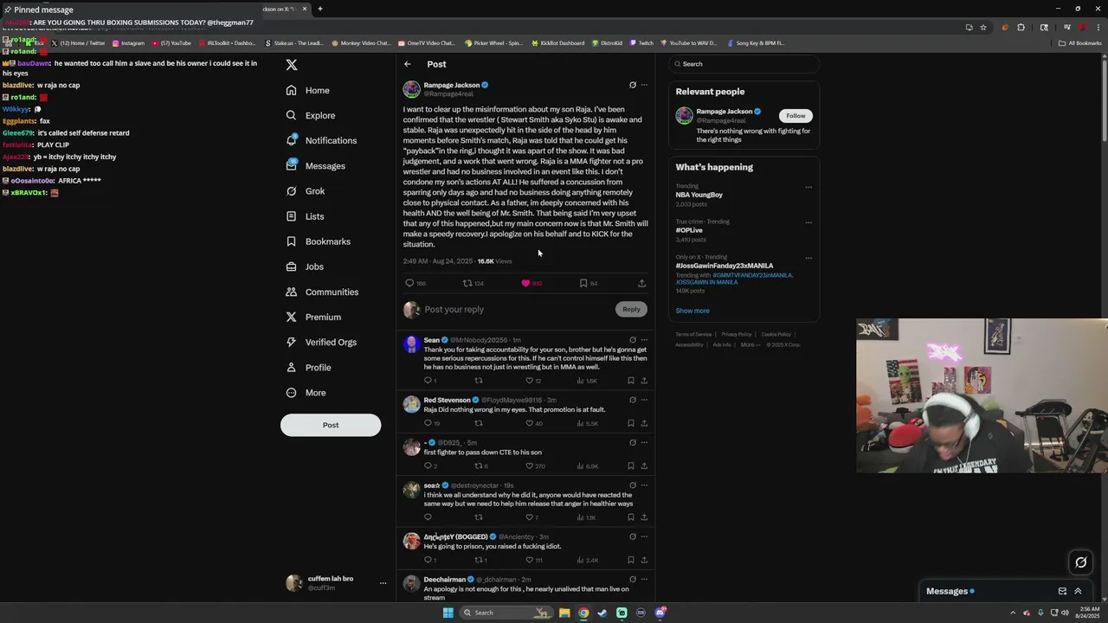Repost the main post with 124 reposts
This screenshot has height=623, width=1108.
(x=467, y=283)
